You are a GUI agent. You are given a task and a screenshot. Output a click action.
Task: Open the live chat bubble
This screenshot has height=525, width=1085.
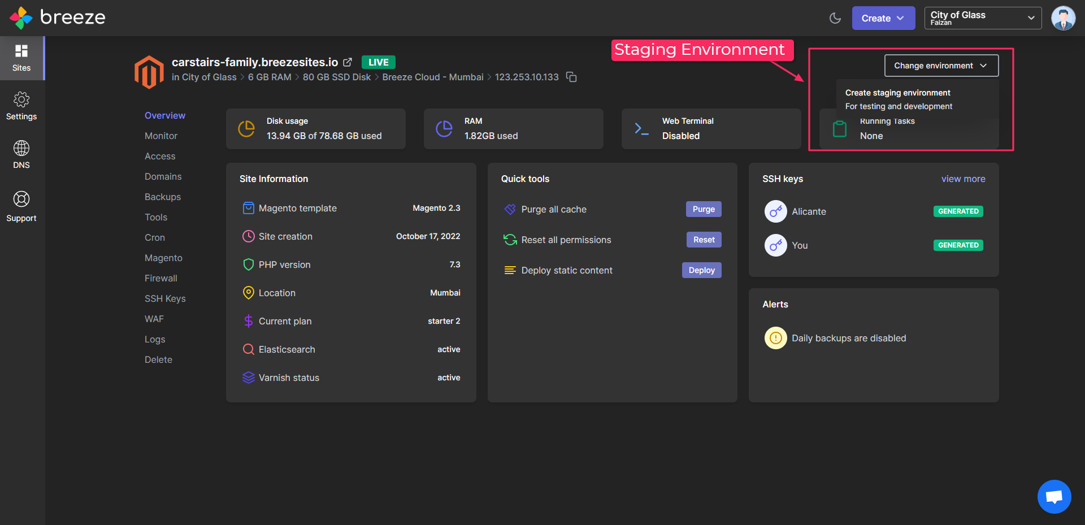1054,497
